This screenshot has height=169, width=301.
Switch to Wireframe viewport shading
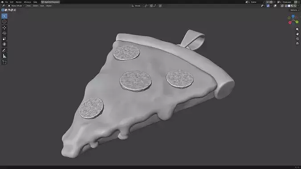pyautogui.click(x=286, y=6)
